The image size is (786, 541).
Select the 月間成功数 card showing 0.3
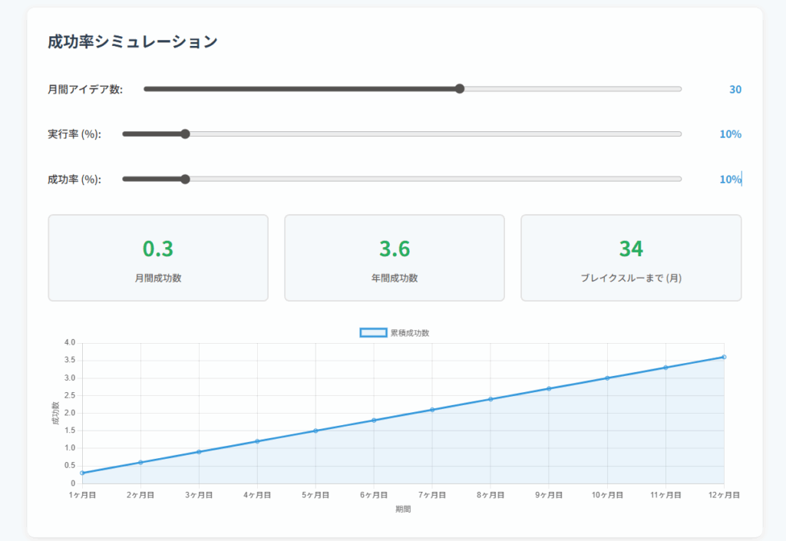[158, 258]
